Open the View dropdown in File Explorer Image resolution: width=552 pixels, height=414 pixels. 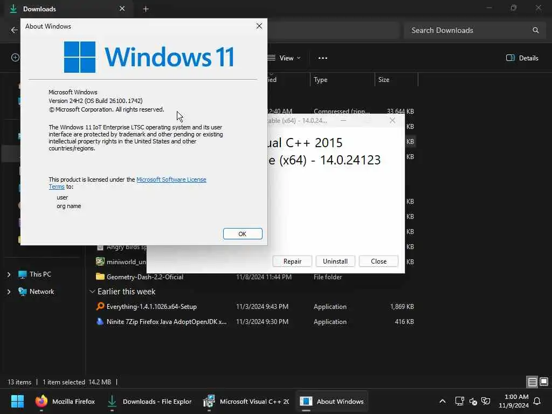(284, 58)
